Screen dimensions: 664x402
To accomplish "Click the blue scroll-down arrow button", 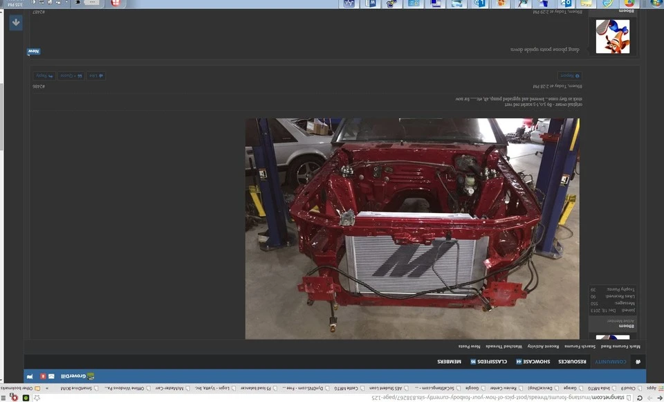I will point(16,22).
